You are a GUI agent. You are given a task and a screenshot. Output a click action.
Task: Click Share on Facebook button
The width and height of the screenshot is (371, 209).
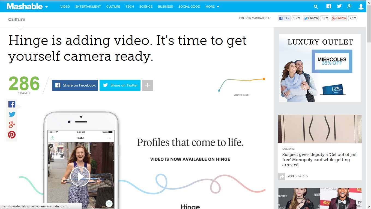point(75,85)
